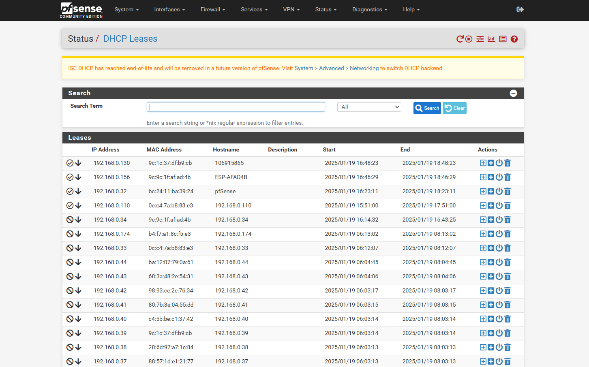Image resolution: width=589 pixels, height=367 pixels.
Task: Select end time 2025/01/19 16:43:25
Action: tap(429, 220)
